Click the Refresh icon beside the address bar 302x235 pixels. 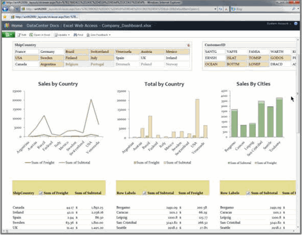(220, 9)
